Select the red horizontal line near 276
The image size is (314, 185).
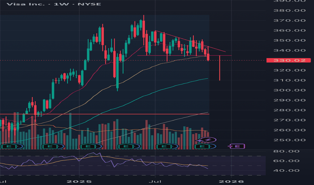104,114
